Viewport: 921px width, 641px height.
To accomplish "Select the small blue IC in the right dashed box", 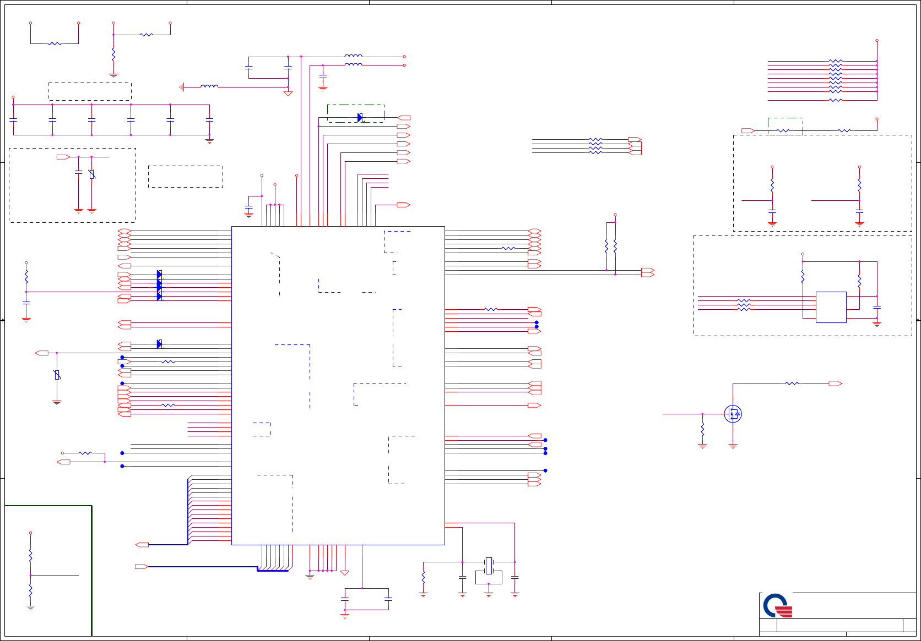I will (x=831, y=307).
